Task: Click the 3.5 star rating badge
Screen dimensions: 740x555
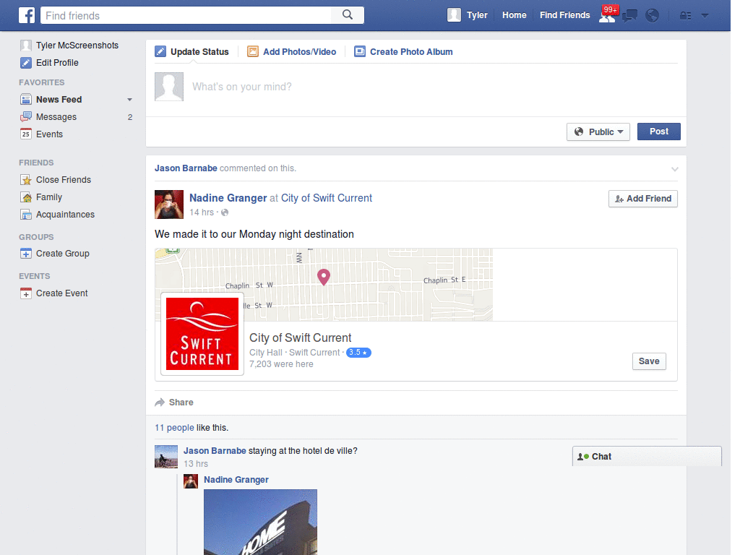Action: (358, 353)
